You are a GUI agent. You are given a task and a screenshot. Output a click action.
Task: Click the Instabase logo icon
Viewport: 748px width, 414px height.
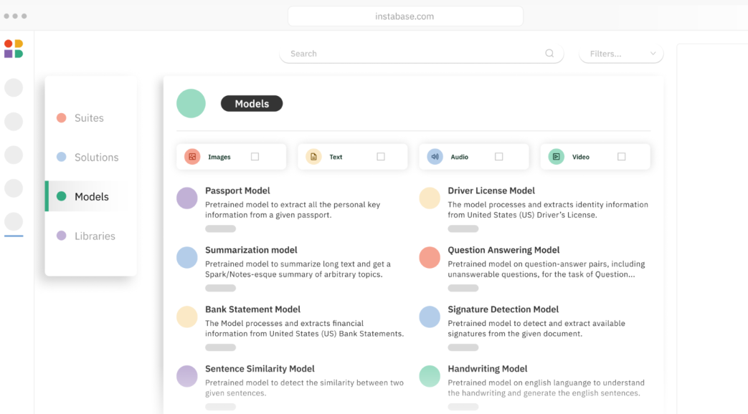click(14, 49)
